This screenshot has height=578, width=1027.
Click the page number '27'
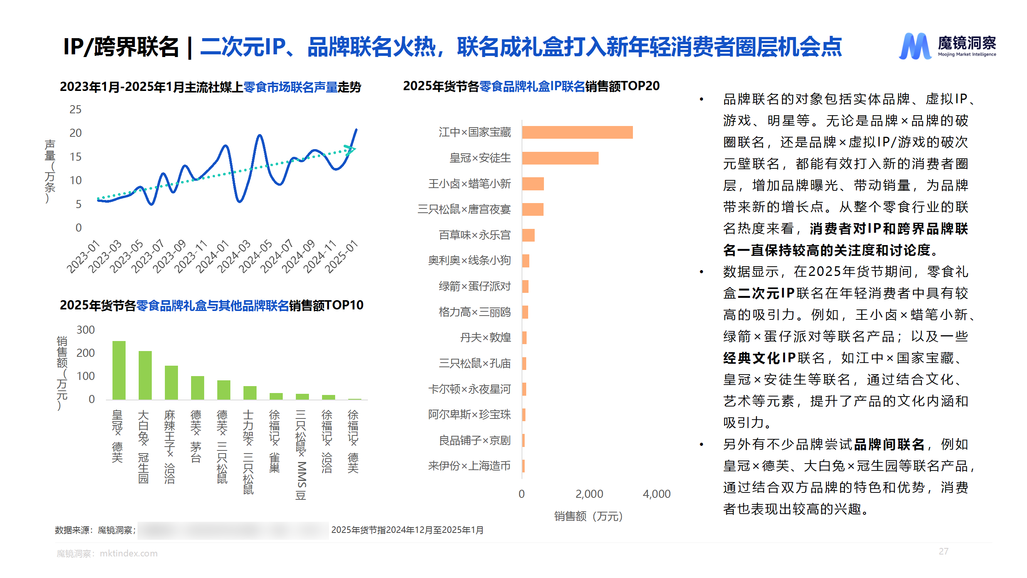pyautogui.click(x=943, y=551)
